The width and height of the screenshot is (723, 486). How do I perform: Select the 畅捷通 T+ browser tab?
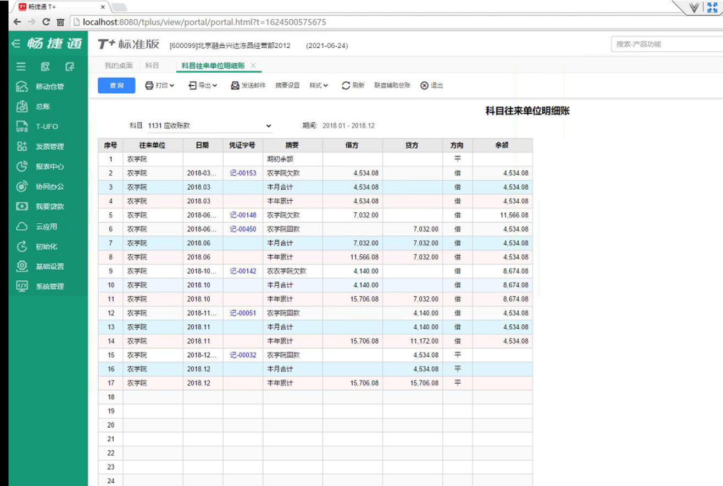[x=60, y=7]
